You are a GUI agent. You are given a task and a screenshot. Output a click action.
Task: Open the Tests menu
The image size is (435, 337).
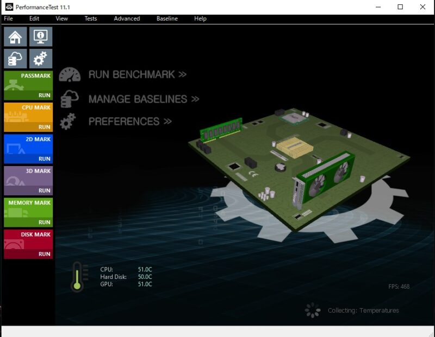pyautogui.click(x=91, y=18)
